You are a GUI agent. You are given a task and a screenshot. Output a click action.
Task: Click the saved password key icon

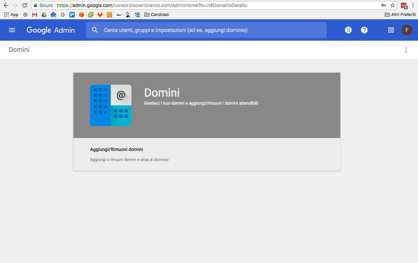[384, 5]
